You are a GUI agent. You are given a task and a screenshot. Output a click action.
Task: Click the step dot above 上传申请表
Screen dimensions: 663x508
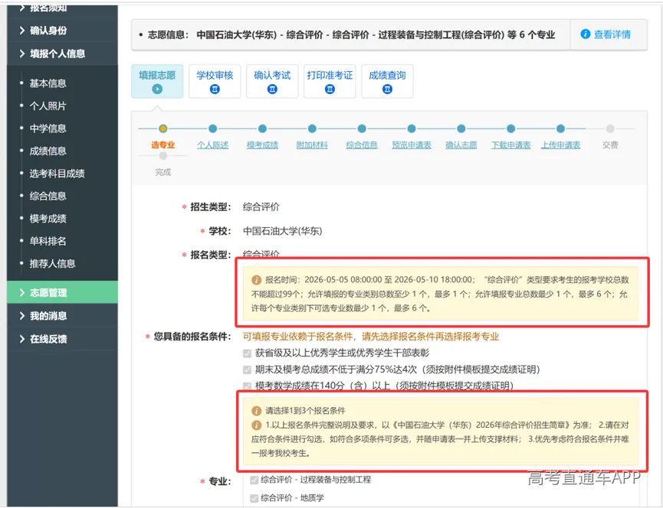[x=560, y=129]
